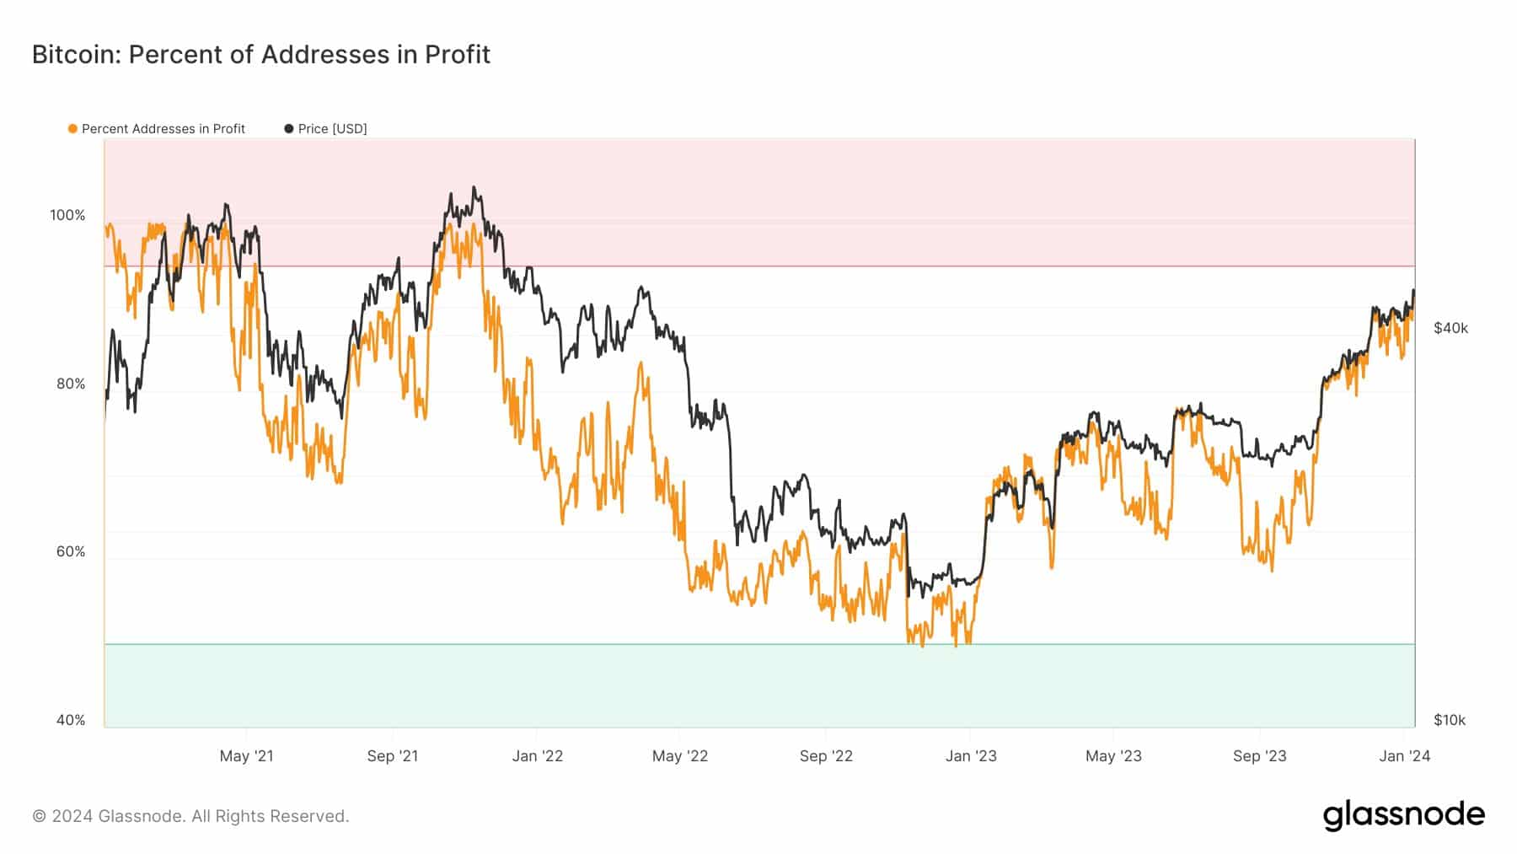Select the Sep '22 x-axis label
The height and width of the screenshot is (854, 1517).
coord(826,756)
